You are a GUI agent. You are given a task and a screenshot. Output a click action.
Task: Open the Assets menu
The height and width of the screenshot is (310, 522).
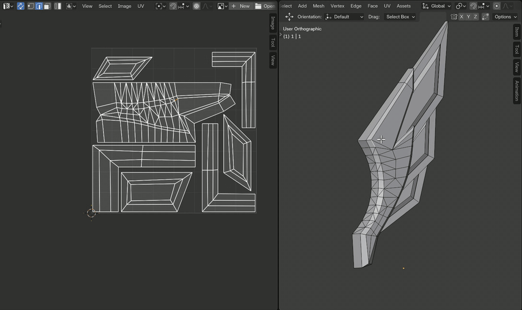pos(404,6)
